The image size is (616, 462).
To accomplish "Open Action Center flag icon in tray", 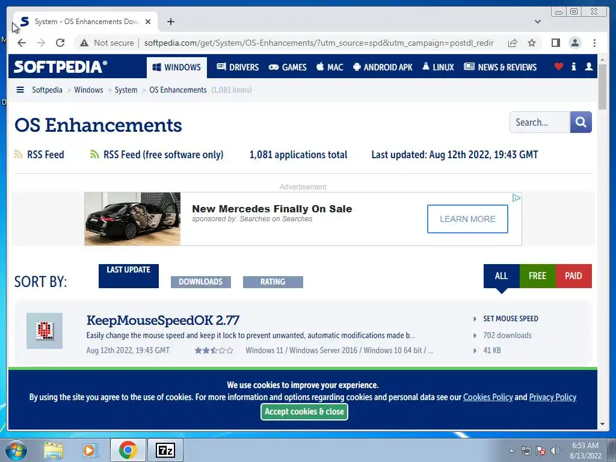I will point(541,451).
